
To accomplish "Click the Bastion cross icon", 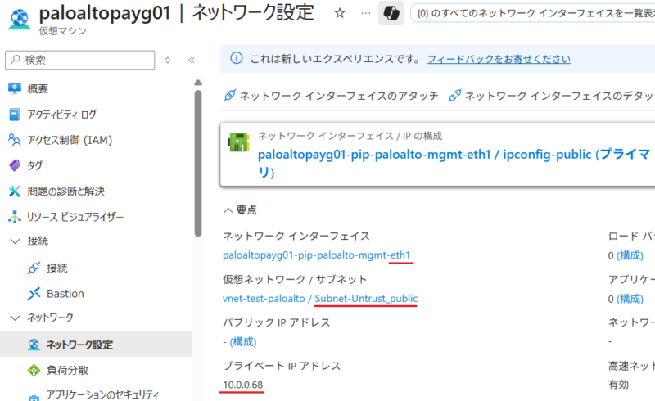I will (x=34, y=294).
